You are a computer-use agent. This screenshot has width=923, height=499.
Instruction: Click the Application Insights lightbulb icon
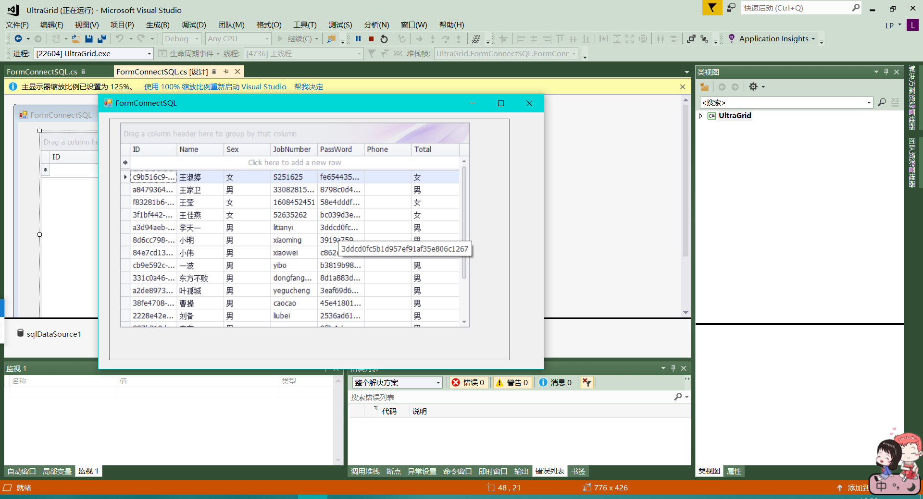(x=732, y=38)
